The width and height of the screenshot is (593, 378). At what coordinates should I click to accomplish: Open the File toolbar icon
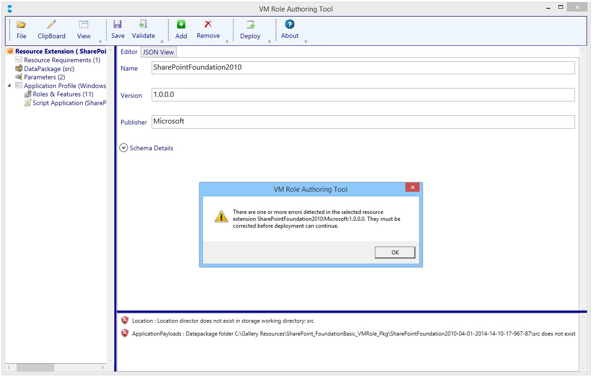pos(21,29)
